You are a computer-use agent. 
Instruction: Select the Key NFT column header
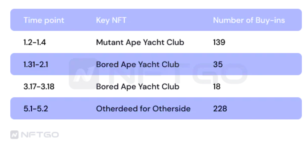point(111,20)
